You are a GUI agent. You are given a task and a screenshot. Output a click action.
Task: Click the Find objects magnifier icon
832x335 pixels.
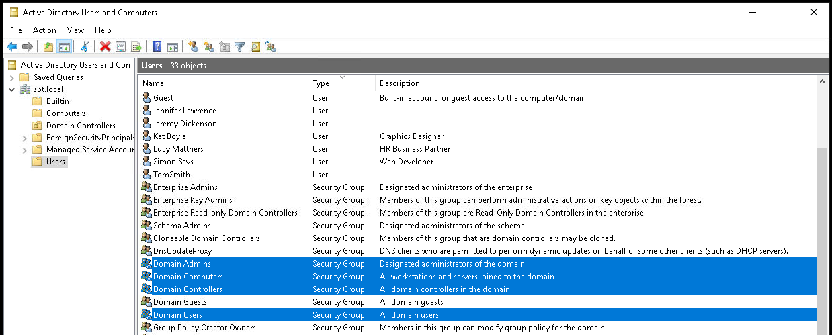tap(255, 46)
